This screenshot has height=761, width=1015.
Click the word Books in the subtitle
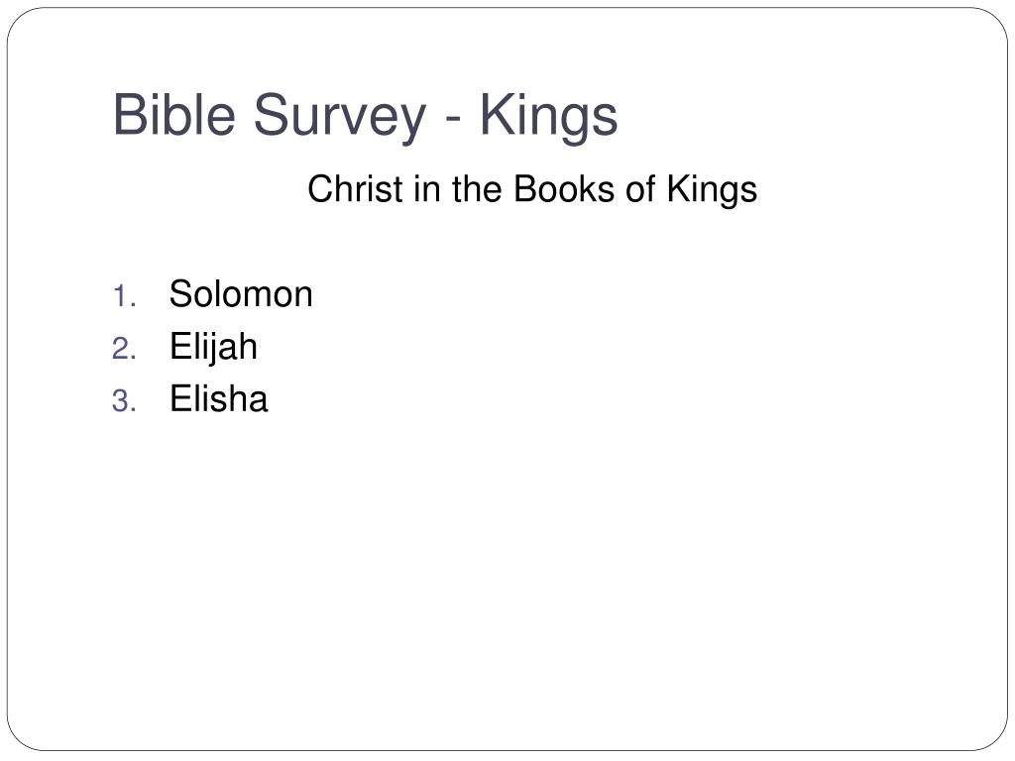[x=564, y=189]
